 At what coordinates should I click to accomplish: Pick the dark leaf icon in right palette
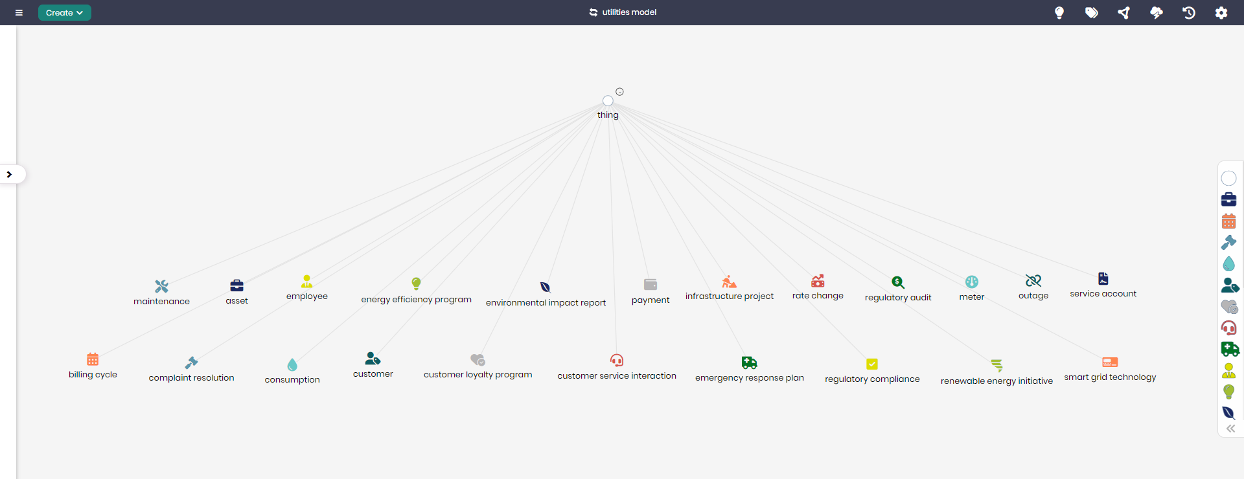(x=1228, y=413)
